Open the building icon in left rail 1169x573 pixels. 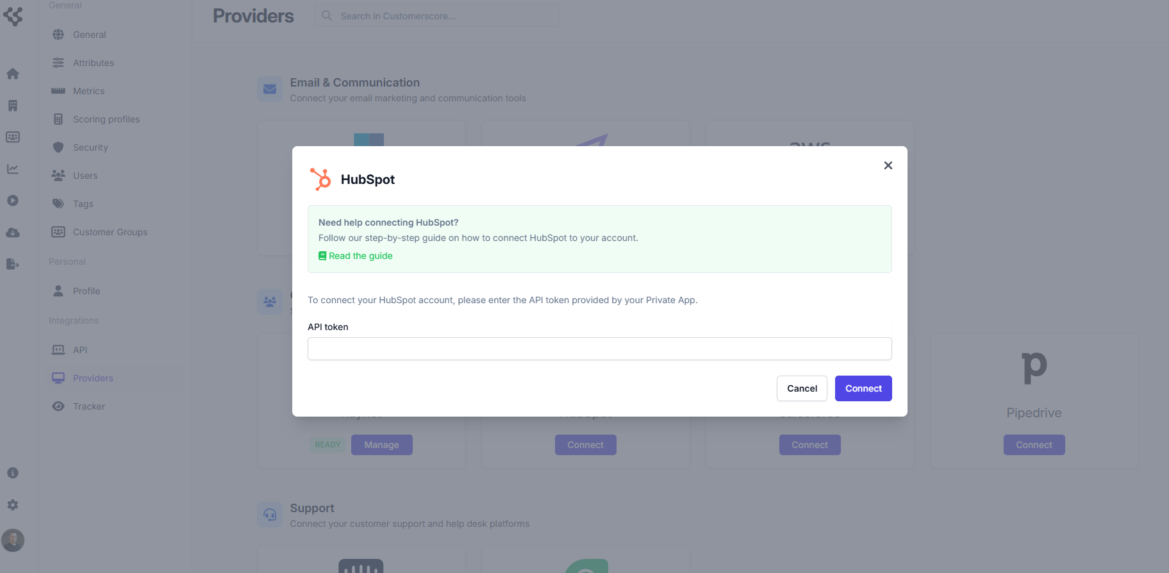[13, 106]
